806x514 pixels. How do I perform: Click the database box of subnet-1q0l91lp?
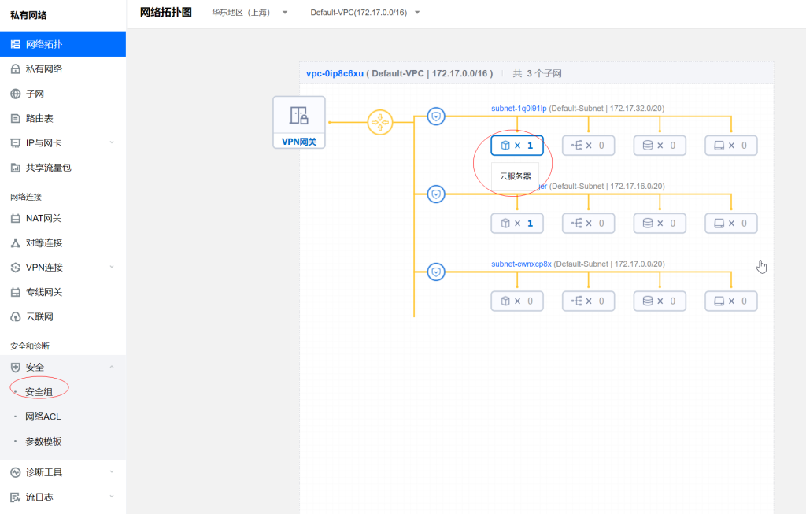click(x=660, y=146)
